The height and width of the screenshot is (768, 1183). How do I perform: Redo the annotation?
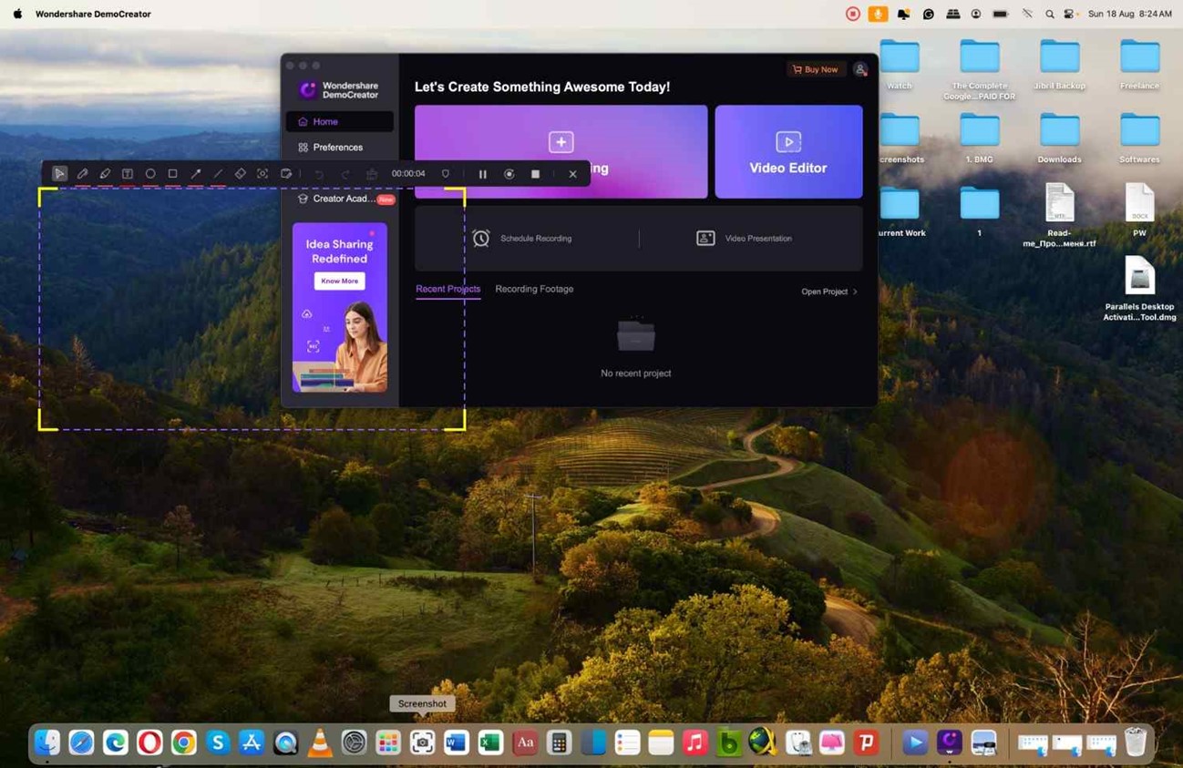[x=345, y=174]
